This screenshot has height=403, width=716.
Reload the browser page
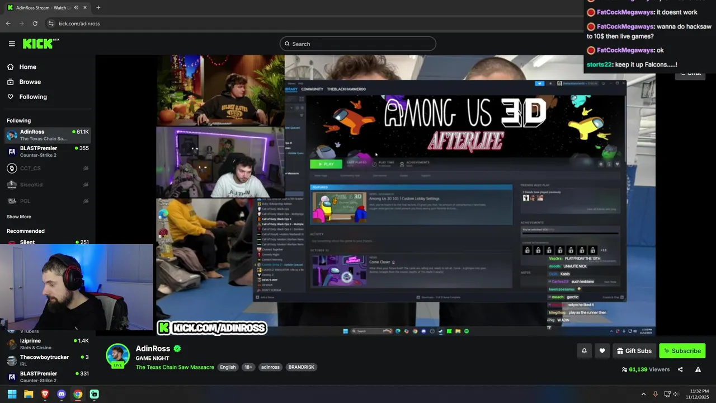point(35,24)
